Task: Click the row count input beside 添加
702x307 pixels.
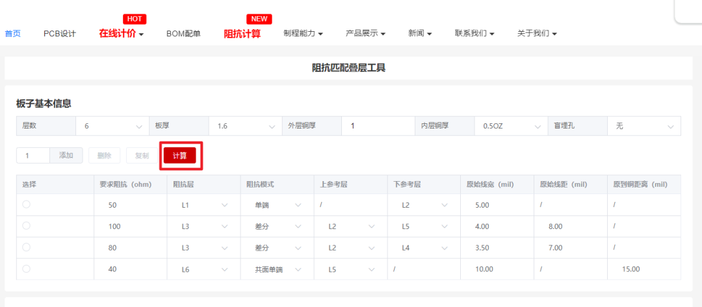Action: [x=33, y=156]
